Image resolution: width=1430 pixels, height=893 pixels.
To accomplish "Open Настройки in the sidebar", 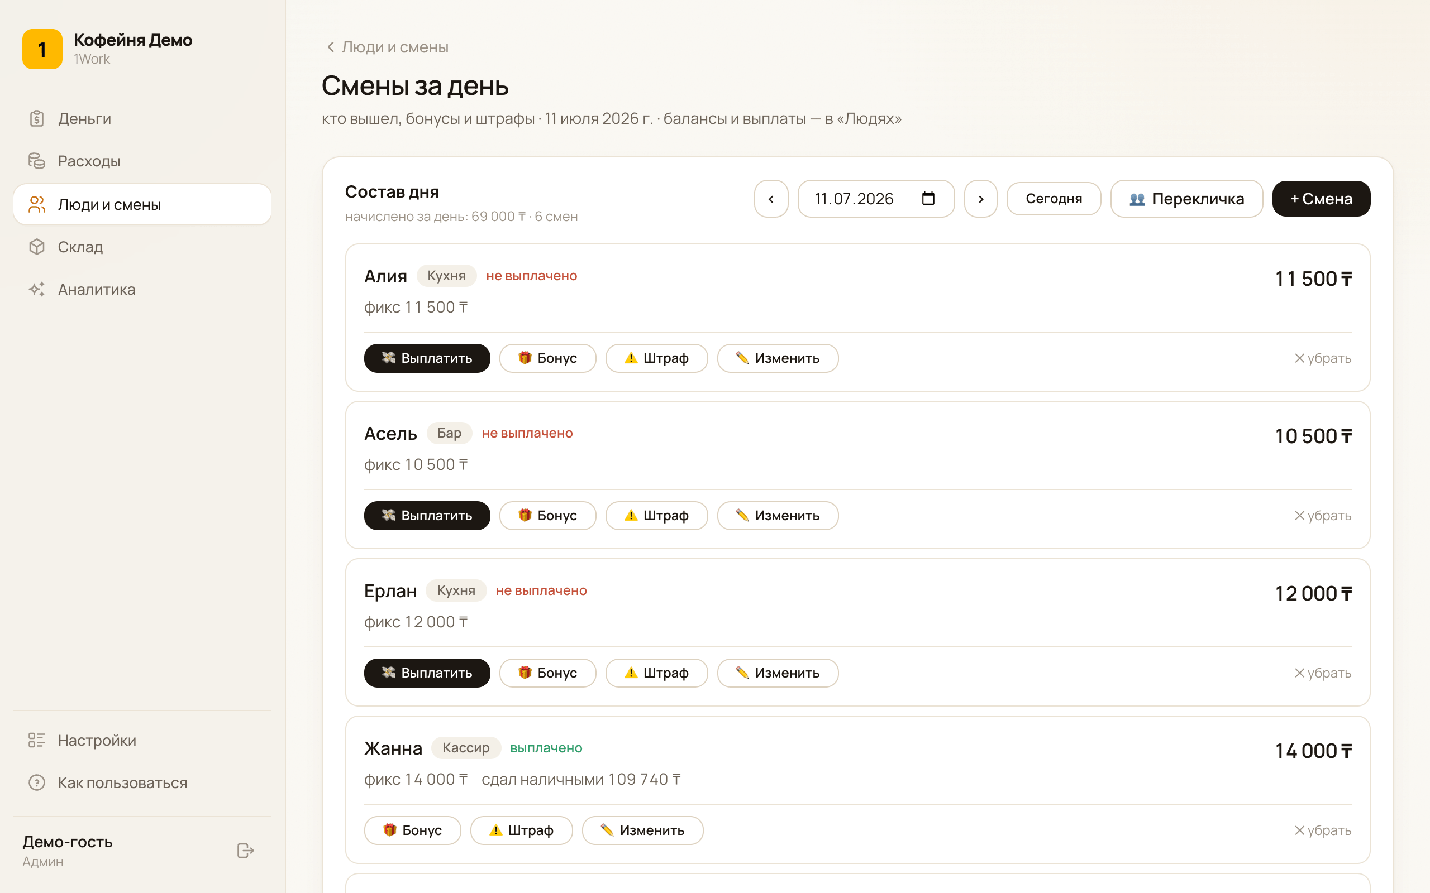I will click(x=142, y=740).
